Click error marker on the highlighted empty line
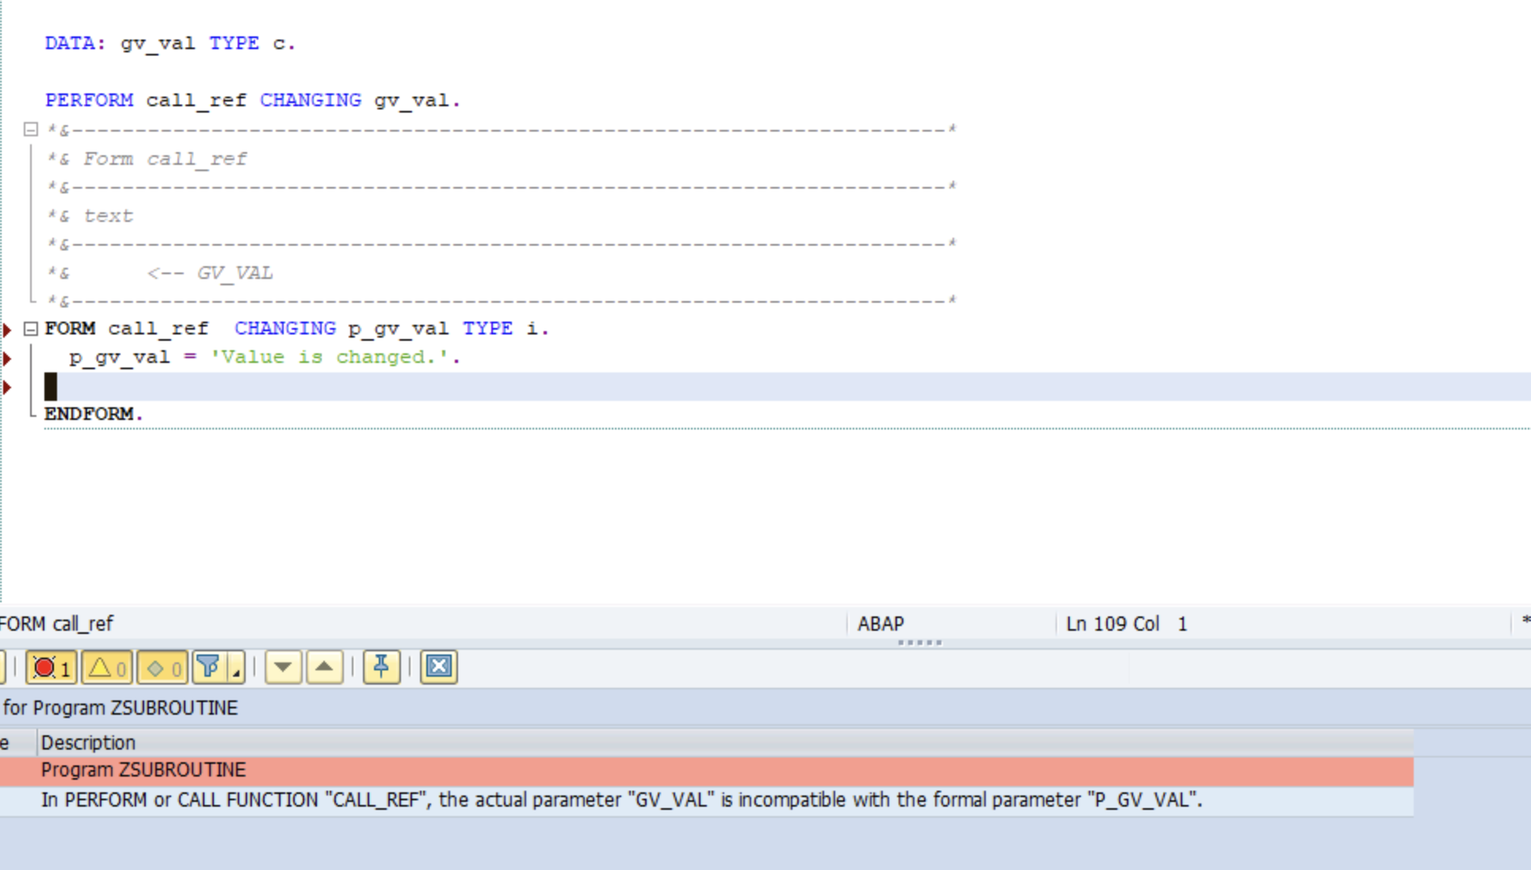Viewport: 1531px width, 870px height. pos(7,387)
